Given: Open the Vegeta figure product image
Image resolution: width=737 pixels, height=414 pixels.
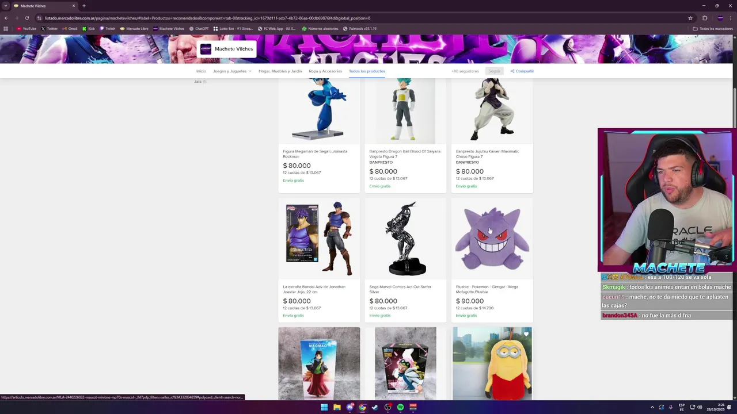Looking at the screenshot, I should coord(405,110).
